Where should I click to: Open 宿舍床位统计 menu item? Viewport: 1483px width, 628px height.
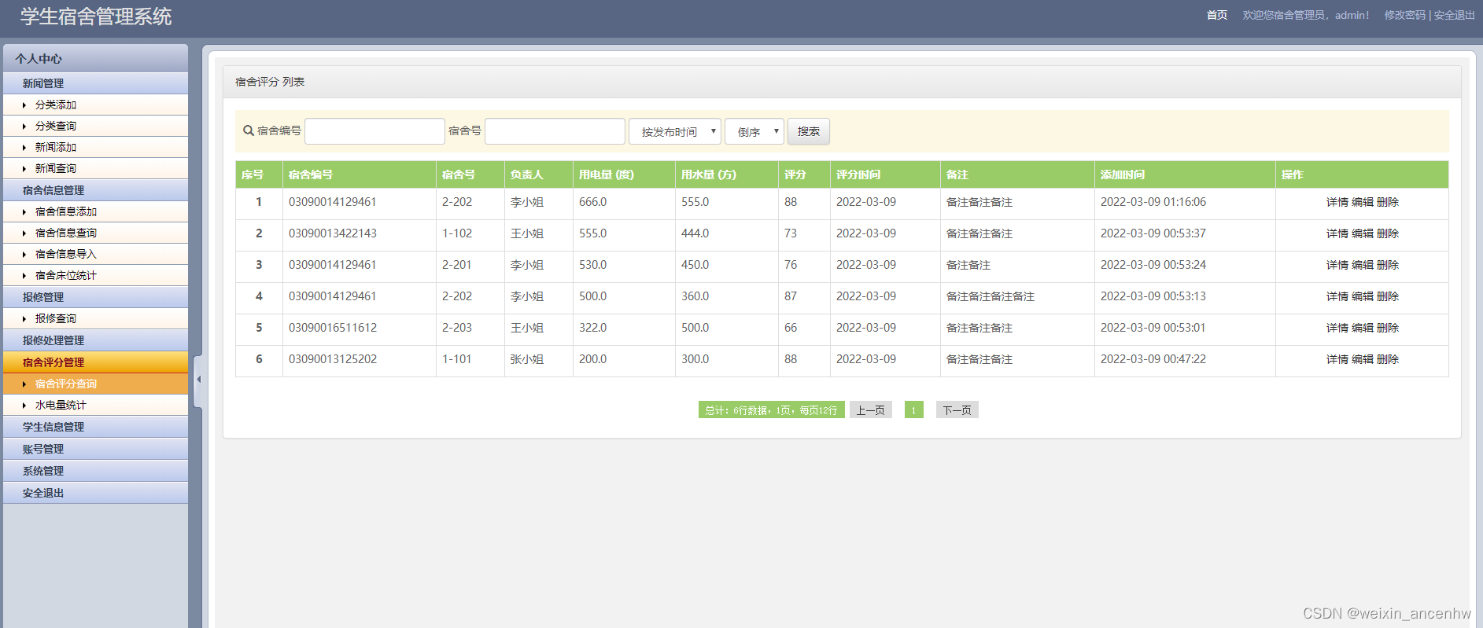tap(95, 275)
